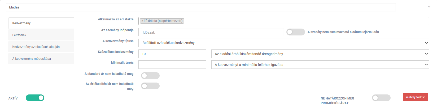
Task: Open 'A kedvezményt a minimális felárhoz igazítsa' dropdown
Action: click(x=320, y=65)
